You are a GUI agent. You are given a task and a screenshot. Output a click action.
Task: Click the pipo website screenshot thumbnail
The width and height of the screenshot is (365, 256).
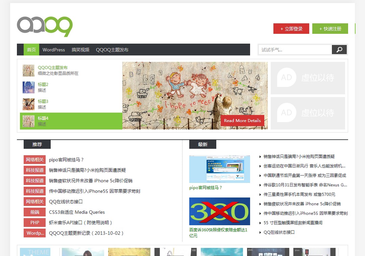pyautogui.click(x=220, y=169)
